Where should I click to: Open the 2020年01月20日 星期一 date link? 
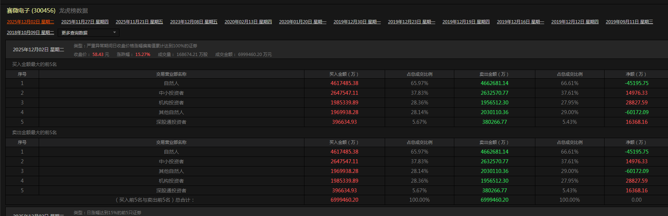pos(303,22)
